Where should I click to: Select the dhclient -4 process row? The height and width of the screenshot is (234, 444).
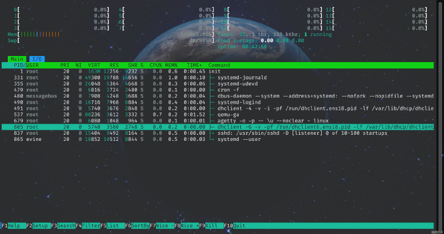click(x=218, y=108)
